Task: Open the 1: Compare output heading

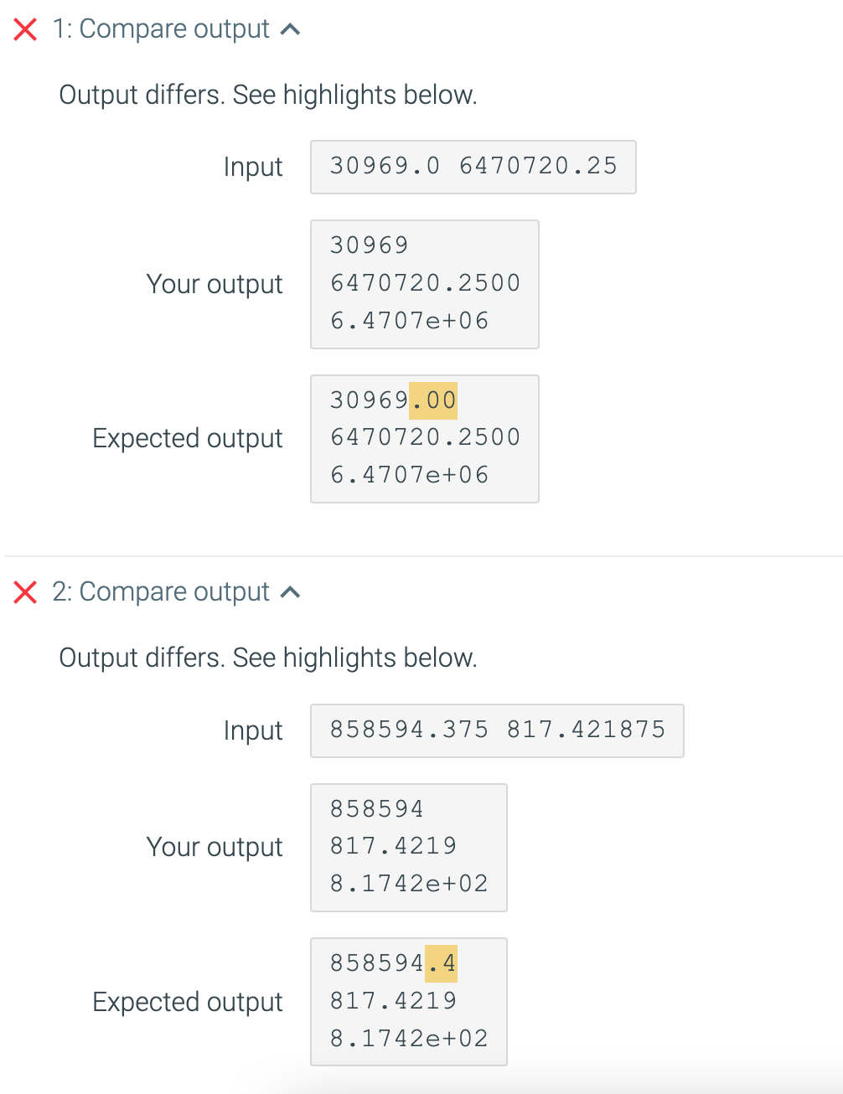Action: 165,28
